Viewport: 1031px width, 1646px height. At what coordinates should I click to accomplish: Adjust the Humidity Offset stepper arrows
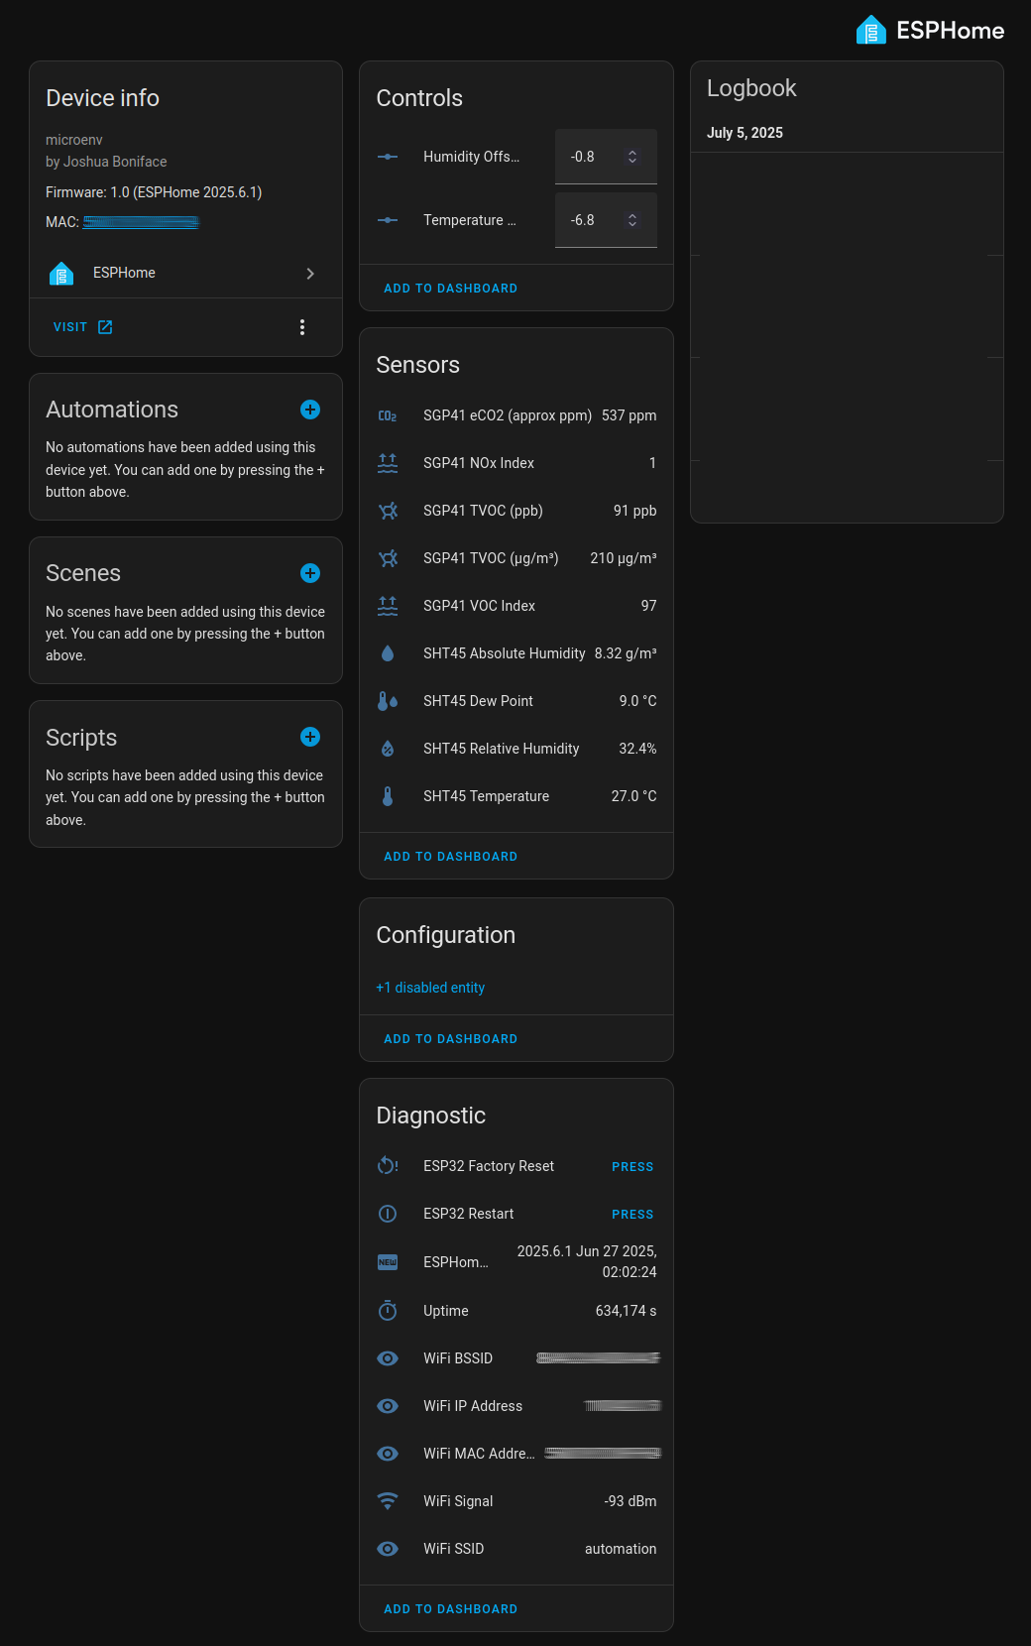(632, 157)
